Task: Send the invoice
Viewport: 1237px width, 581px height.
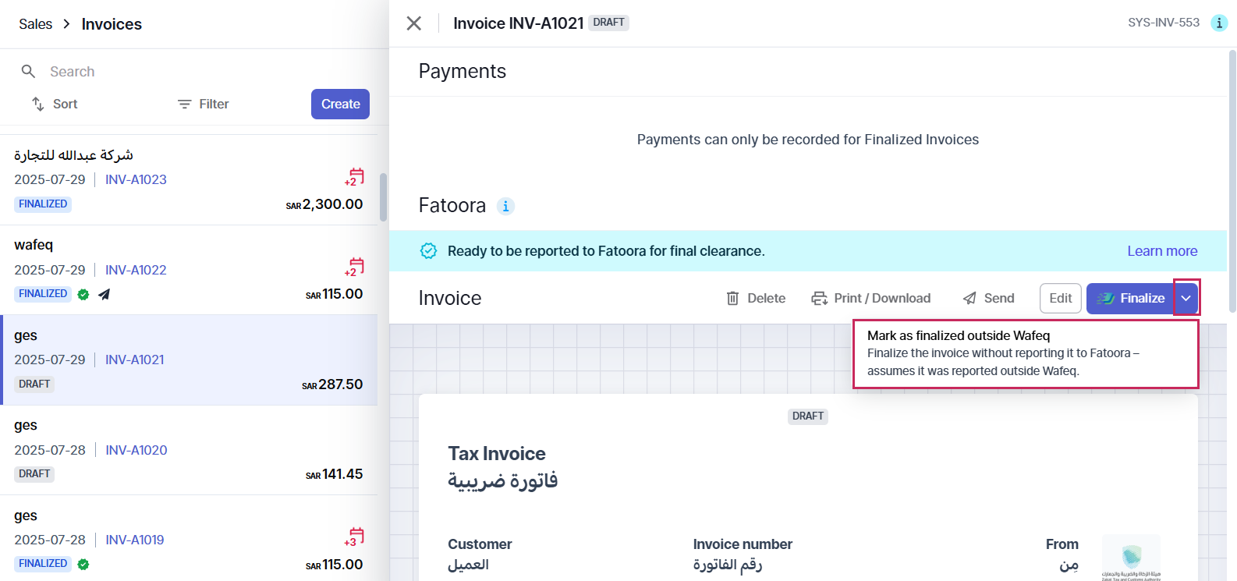Action: (988, 298)
